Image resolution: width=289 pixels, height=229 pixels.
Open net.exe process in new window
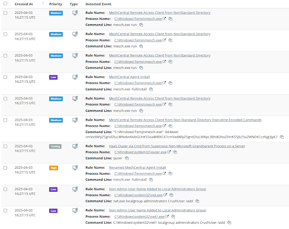(x=165, y=195)
